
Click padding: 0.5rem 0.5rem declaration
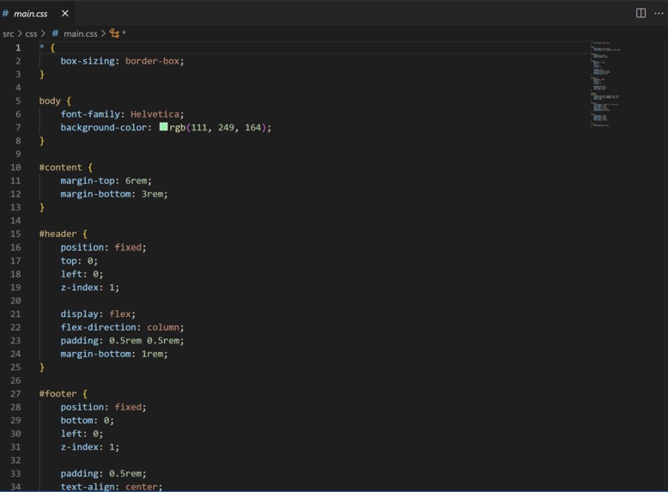[x=122, y=340]
